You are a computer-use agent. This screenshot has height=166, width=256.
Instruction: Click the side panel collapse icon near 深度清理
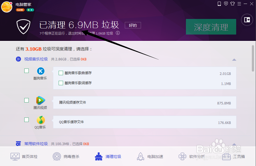[x=247, y=19]
